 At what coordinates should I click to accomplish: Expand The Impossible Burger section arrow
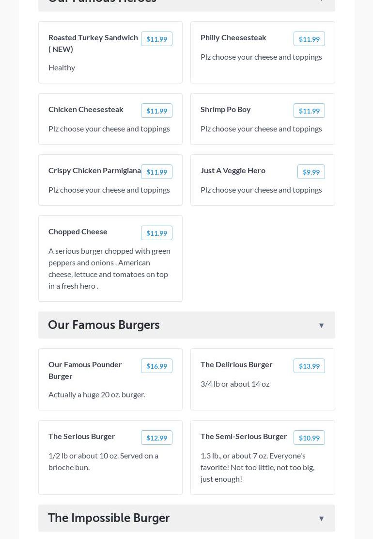coord(321,519)
